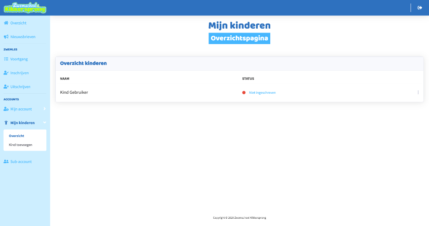Click the list icon next to Voortgang

pos(6,59)
